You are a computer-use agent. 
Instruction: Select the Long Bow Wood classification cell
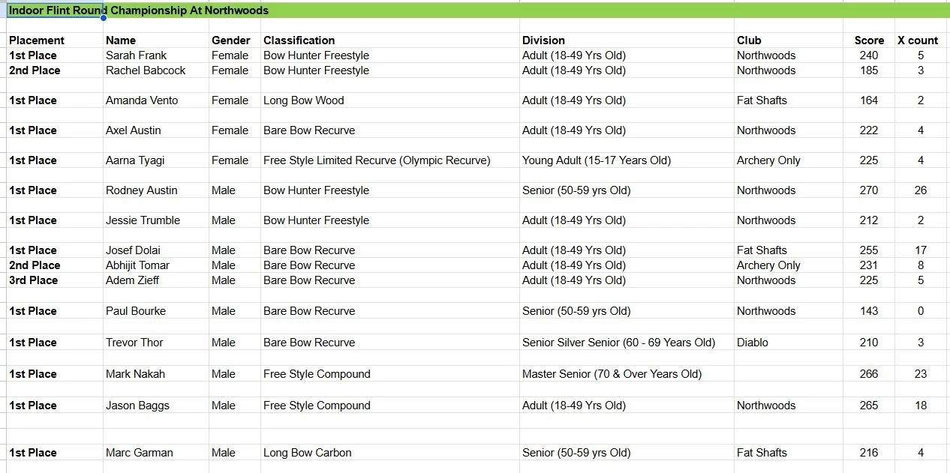[390, 100]
